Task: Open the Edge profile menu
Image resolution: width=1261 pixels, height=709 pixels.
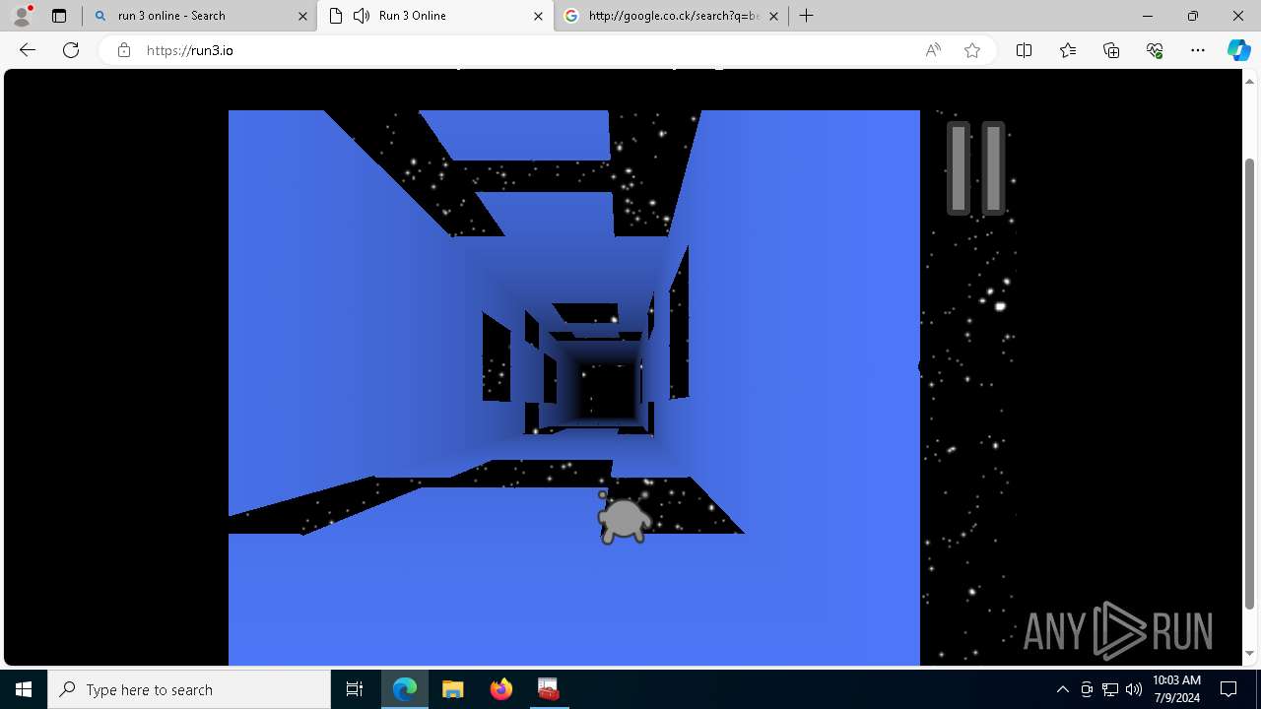Action: point(22,16)
